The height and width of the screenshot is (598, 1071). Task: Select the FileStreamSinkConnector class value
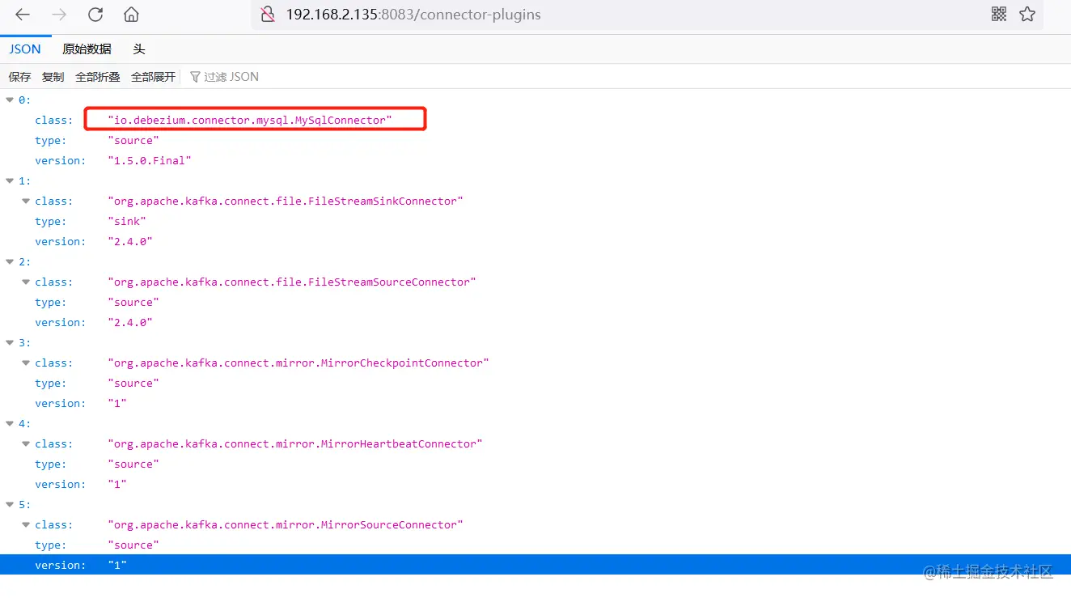click(286, 201)
